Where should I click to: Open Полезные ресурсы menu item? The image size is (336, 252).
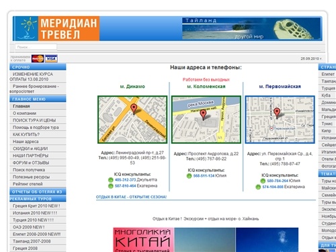click(38, 177)
